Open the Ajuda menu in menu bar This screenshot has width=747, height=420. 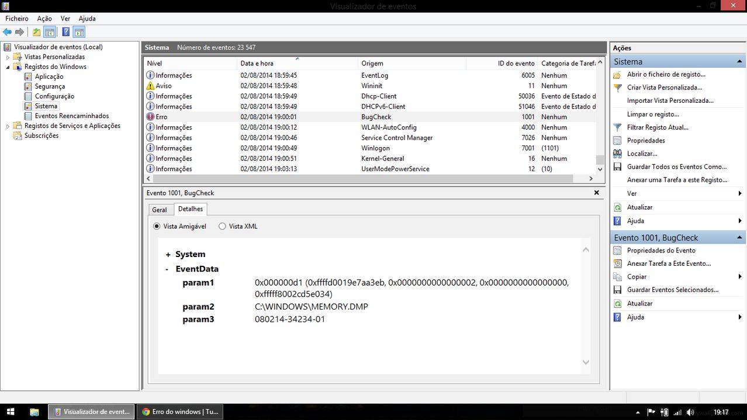87,19
